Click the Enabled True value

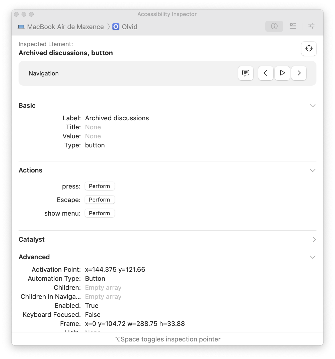(92, 306)
